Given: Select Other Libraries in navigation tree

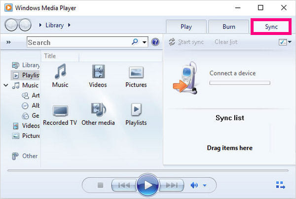Looking at the screenshot, I should [x=25, y=156].
